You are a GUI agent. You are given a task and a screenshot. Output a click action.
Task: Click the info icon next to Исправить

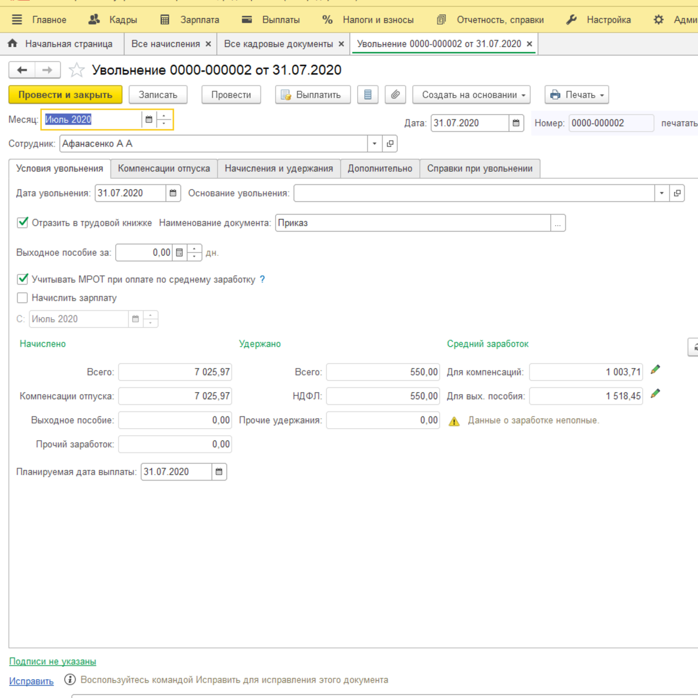tap(70, 679)
